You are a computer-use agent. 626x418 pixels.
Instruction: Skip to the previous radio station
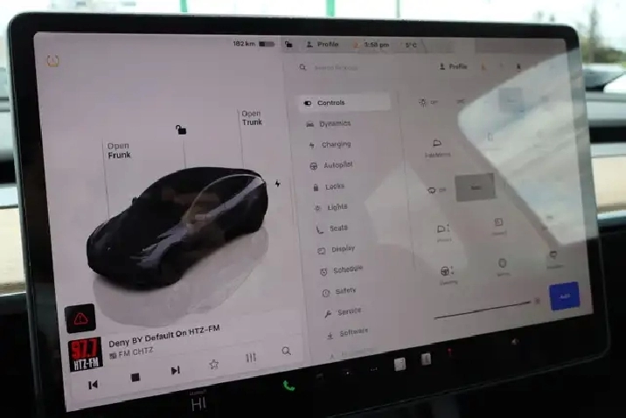93,384
